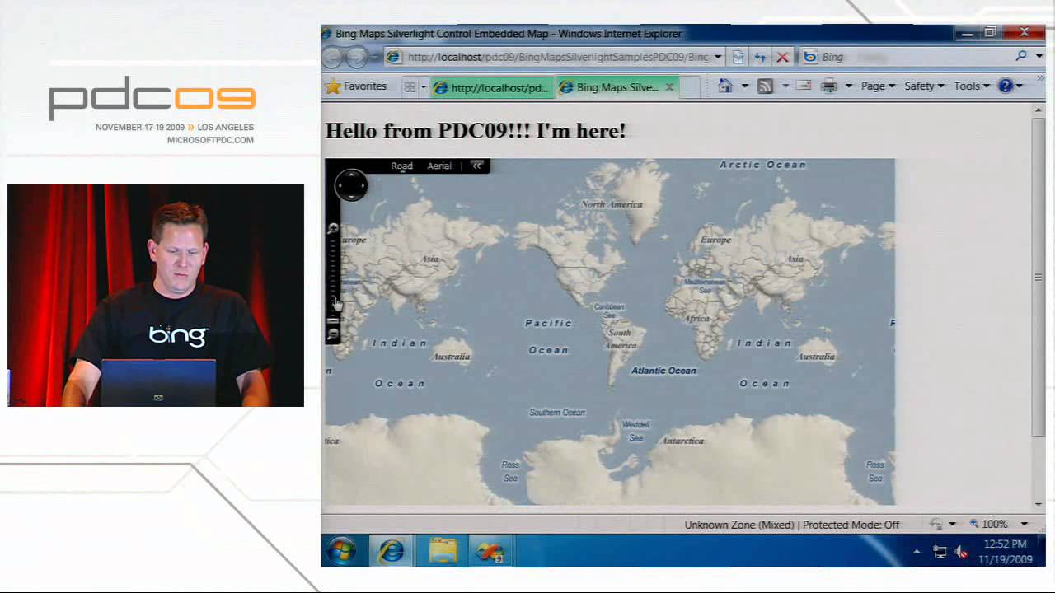Click the scrollbar up arrow

tap(1039, 110)
